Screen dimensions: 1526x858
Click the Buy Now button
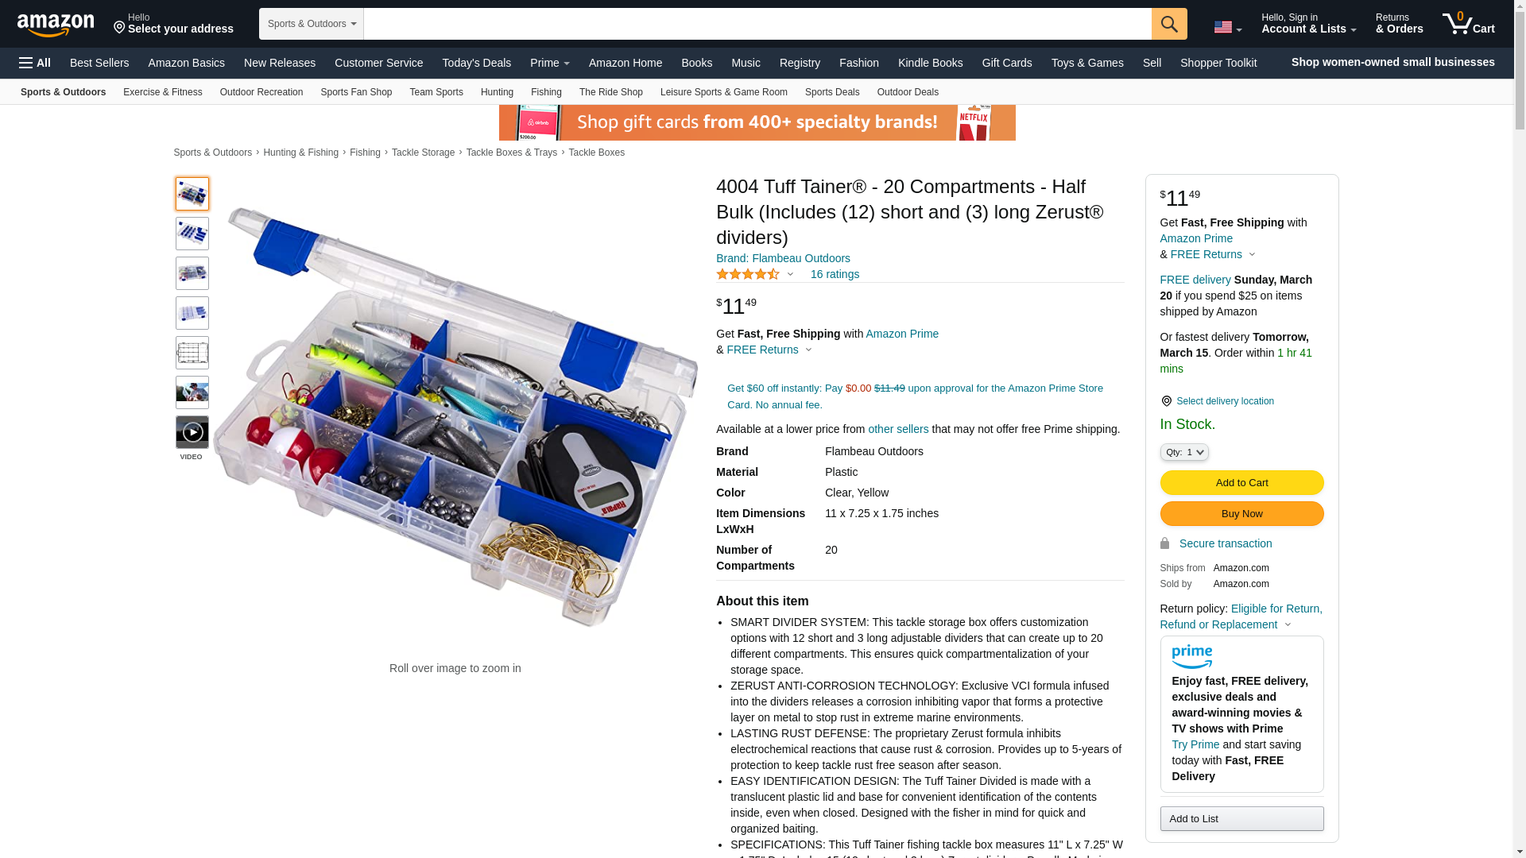click(x=1241, y=514)
